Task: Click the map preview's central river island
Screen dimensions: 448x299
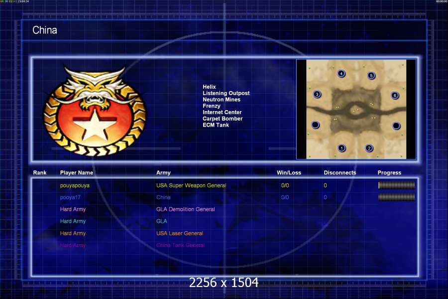Action: (356, 110)
